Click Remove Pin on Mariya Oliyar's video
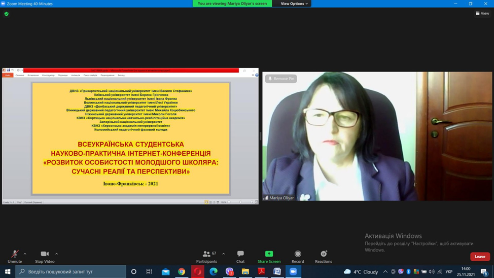This screenshot has height=278, width=494. (281, 79)
